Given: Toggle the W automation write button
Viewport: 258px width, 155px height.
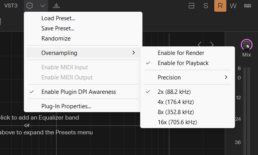Looking at the screenshot, I should tap(233, 6).
